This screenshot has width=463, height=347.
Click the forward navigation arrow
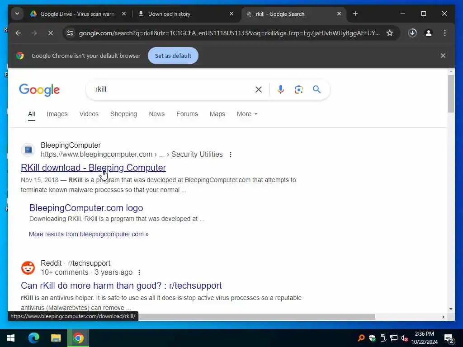click(x=34, y=33)
